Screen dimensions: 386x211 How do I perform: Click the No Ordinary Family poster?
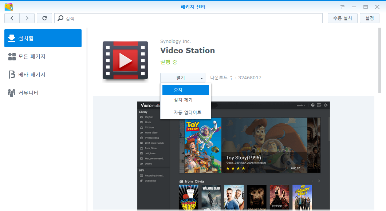302,198
